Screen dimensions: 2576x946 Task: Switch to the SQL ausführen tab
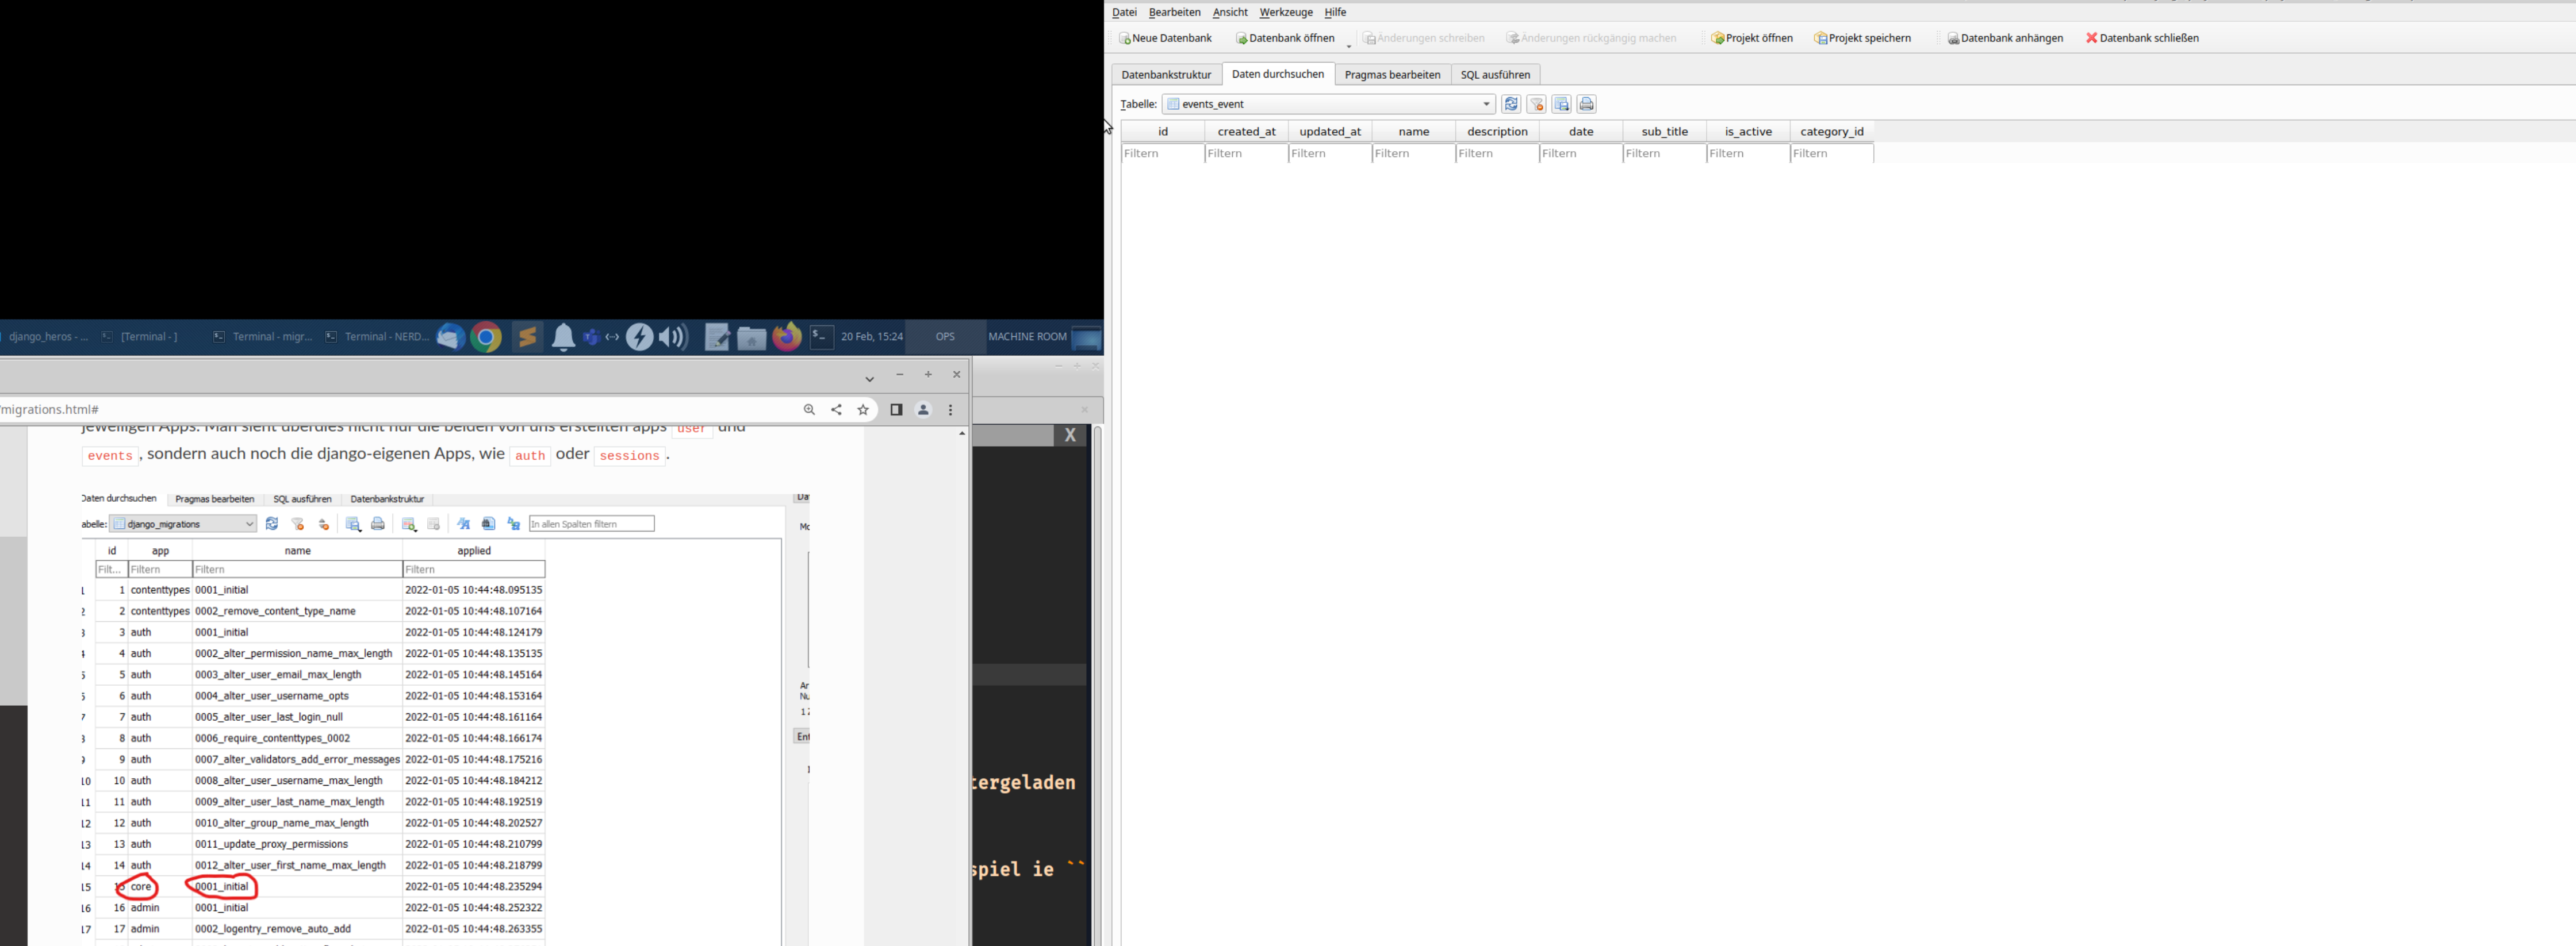click(1496, 74)
